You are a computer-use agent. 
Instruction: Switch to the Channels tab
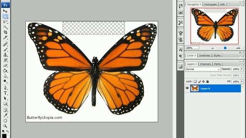[x=205, y=64]
